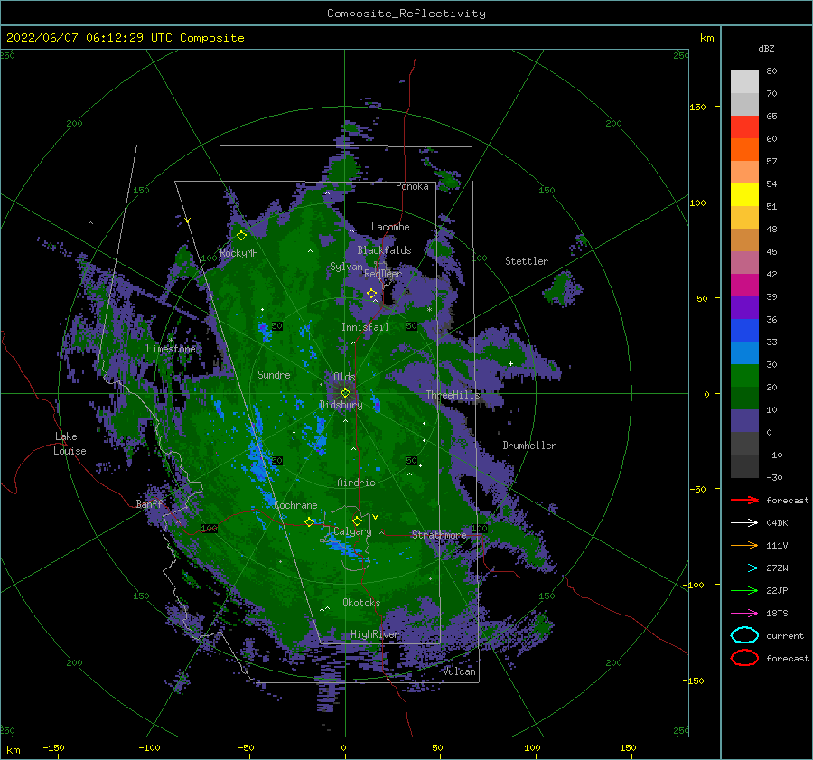Select the purple 36–39 dBZ swatch
813x760 pixels.
click(x=744, y=307)
